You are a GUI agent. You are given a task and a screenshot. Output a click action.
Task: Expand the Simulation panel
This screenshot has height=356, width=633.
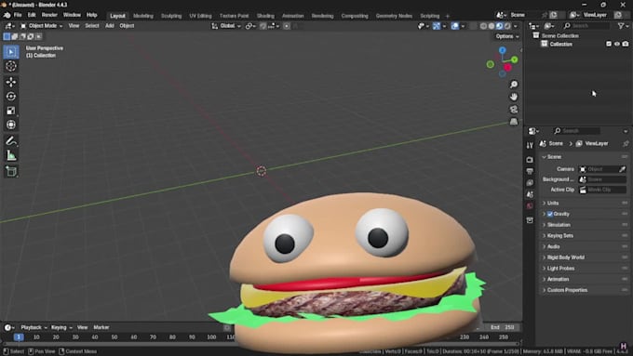[x=585, y=225]
